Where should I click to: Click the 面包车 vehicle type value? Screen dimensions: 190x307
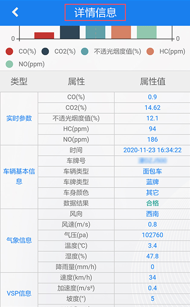[152, 171]
